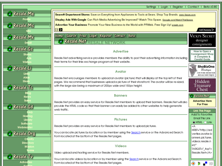Open the Beta tab
Image resolution: width=222 pixels, height=166 pixels.
(132, 36)
